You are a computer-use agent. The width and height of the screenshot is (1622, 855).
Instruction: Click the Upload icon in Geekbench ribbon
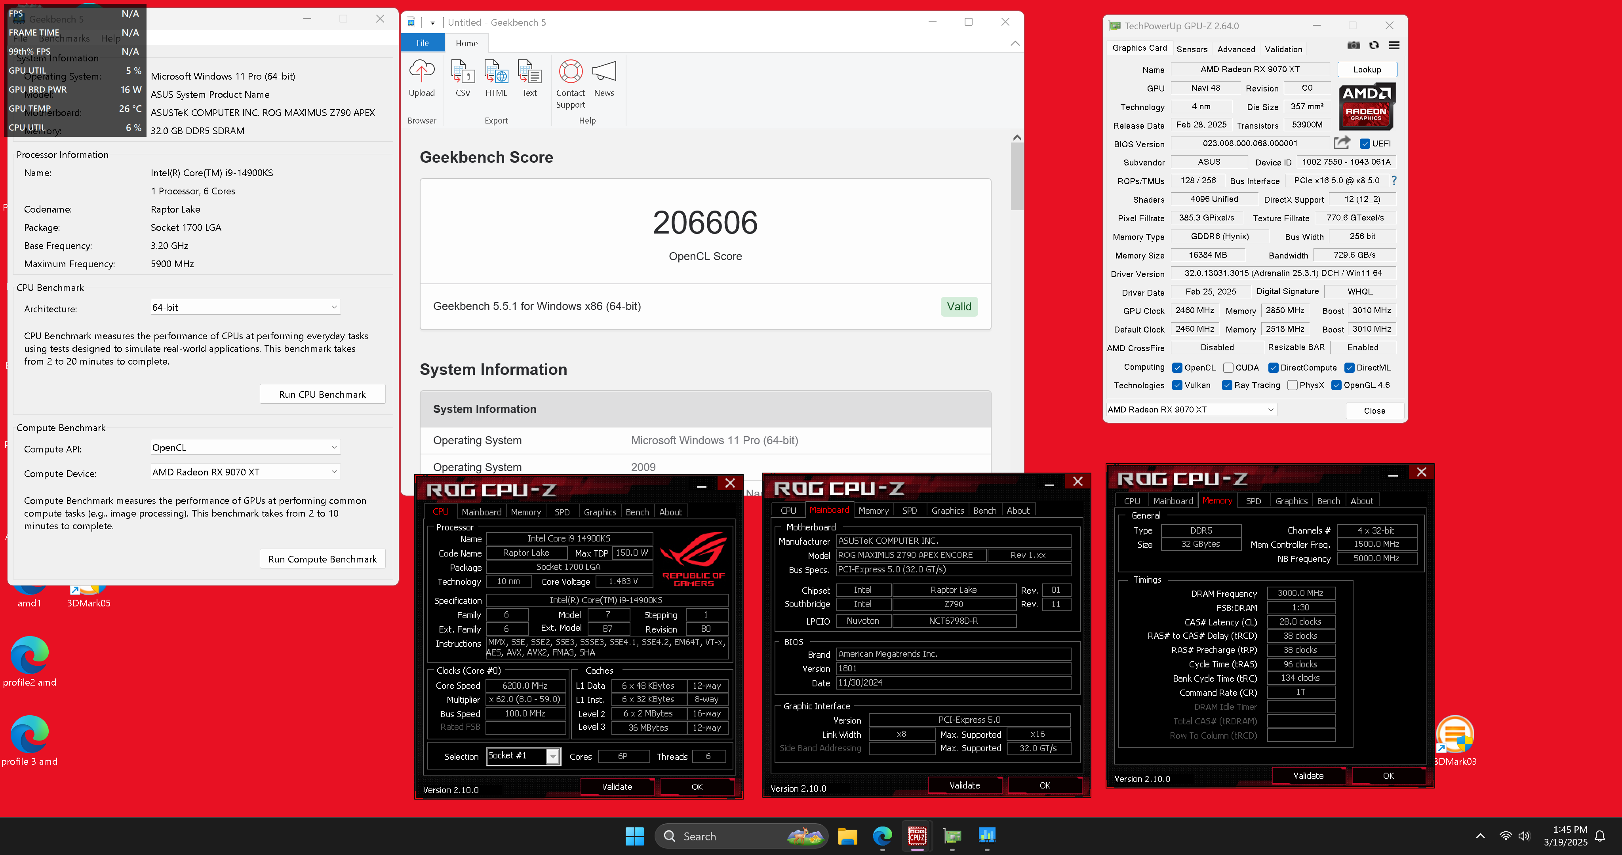tap(421, 79)
